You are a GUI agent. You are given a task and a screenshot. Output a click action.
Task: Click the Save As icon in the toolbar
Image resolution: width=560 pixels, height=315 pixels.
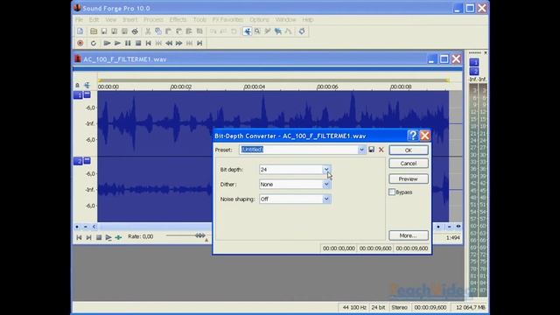point(115,31)
